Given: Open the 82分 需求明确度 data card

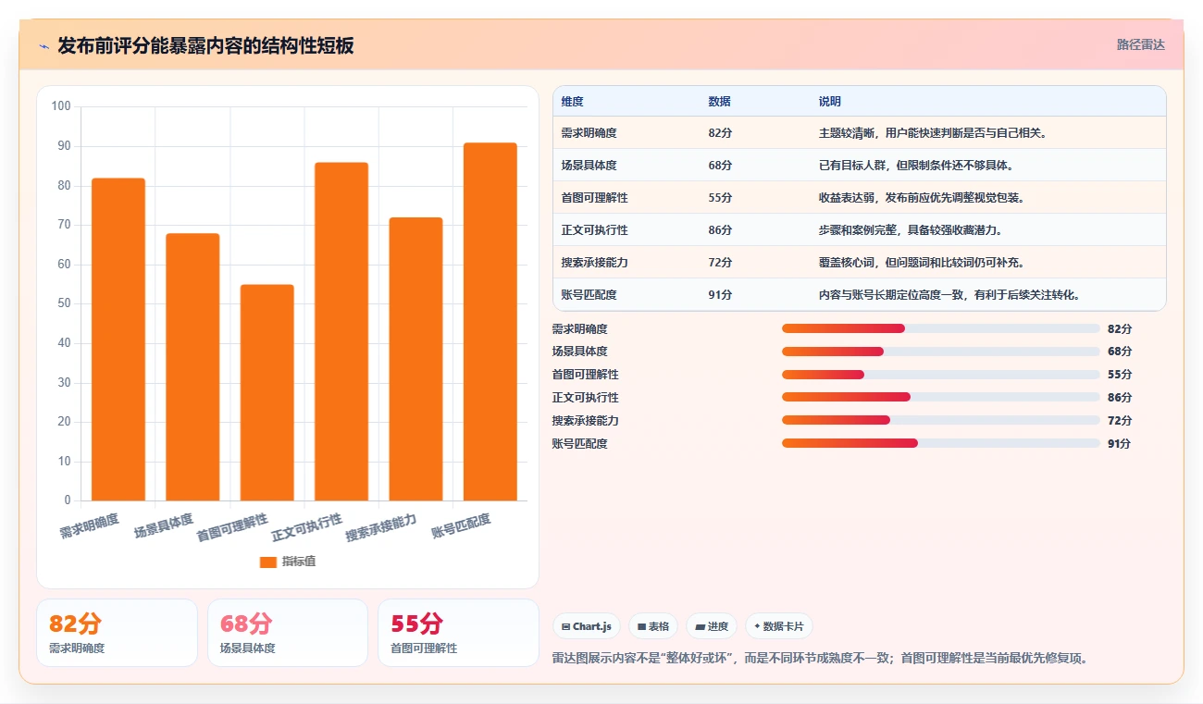Looking at the screenshot, I should click(x=117, y=633).
